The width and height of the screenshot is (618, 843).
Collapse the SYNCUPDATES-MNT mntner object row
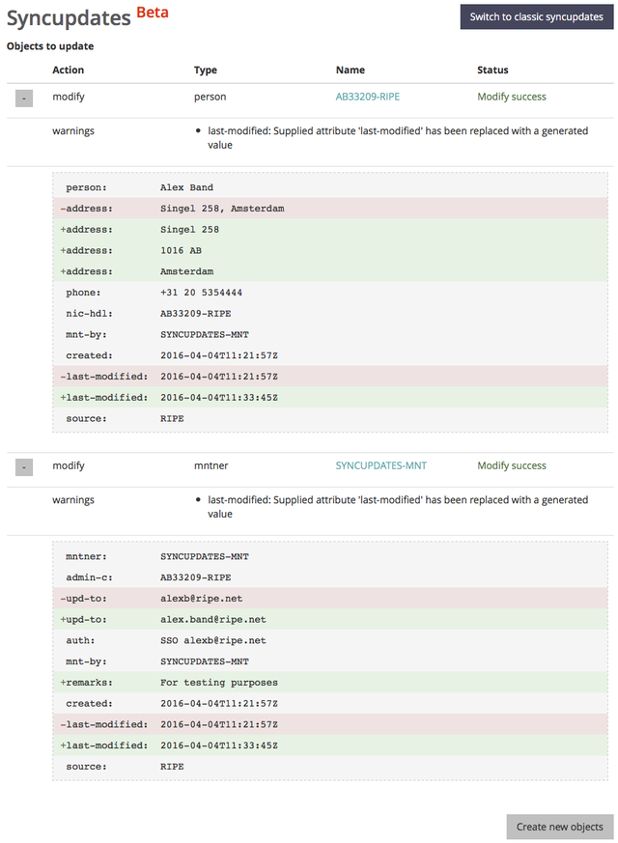[23, 466]
